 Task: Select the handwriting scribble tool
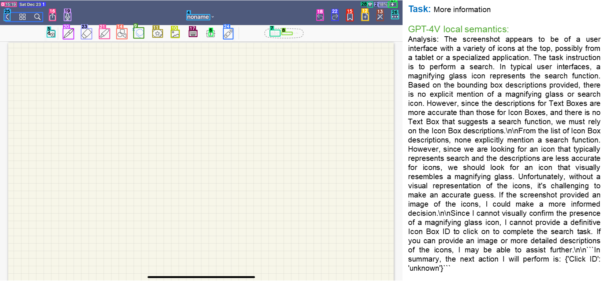pyautogui.click(x=51, y=33)
